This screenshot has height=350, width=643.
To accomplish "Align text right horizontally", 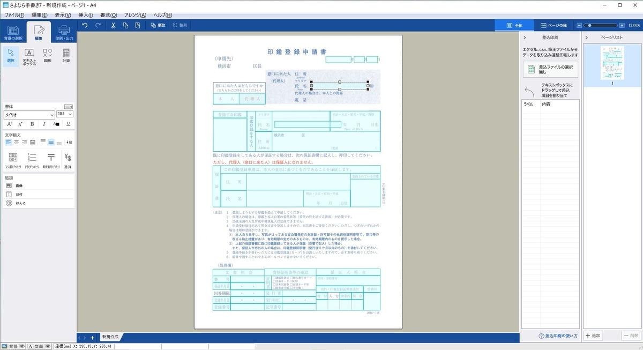I will [x=24, y=142].
